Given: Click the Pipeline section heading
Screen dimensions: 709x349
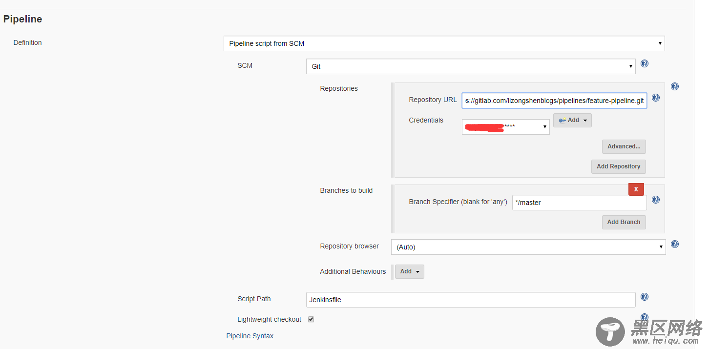Looking at the screenshot, I should click(22, 19).
